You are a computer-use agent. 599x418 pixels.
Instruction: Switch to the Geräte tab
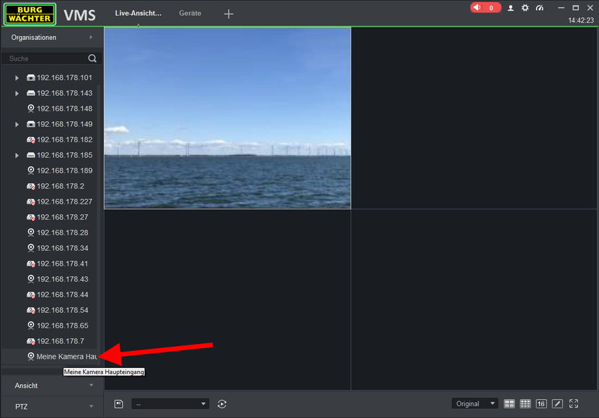(x=190, y=13)
